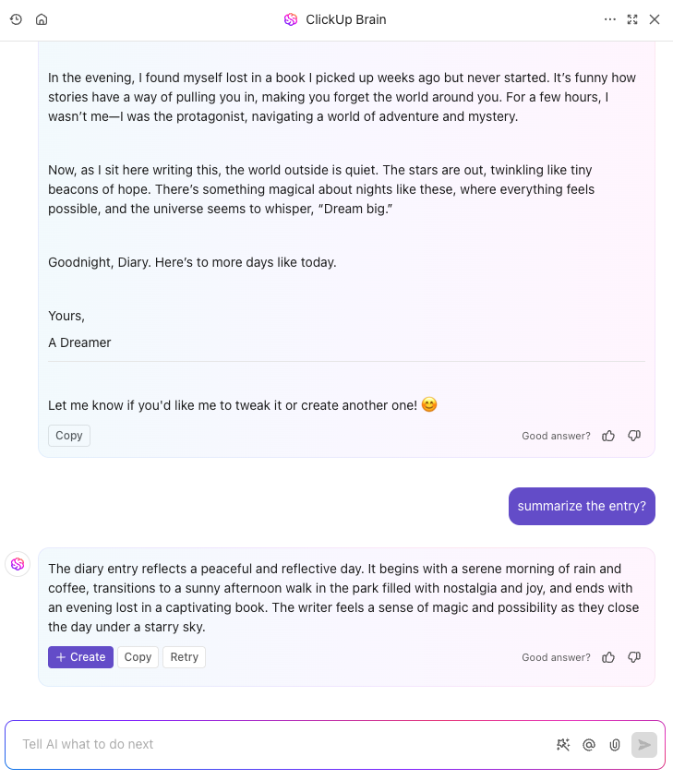The height and width of the screenshot is (780, 673).
Task: Thumbs down the summary answer
Action: click(x=634, y=657)
